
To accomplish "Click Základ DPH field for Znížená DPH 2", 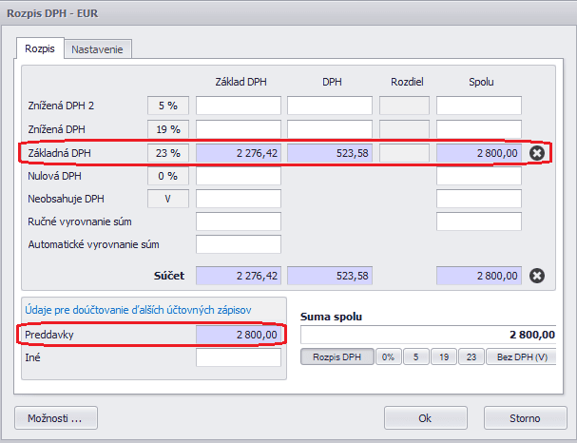I will pyautogui.click(x=238, y=106).
